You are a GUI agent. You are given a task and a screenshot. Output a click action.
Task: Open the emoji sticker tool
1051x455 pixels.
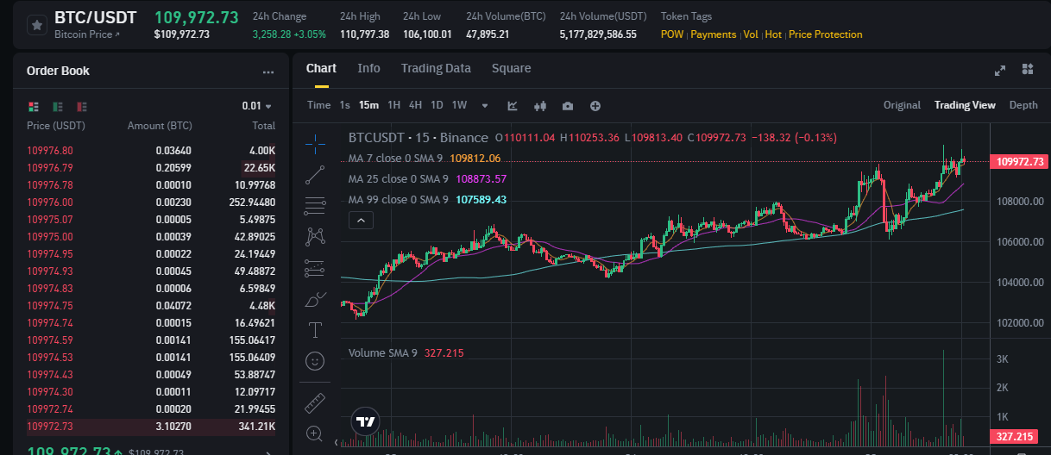pos(316,360)
